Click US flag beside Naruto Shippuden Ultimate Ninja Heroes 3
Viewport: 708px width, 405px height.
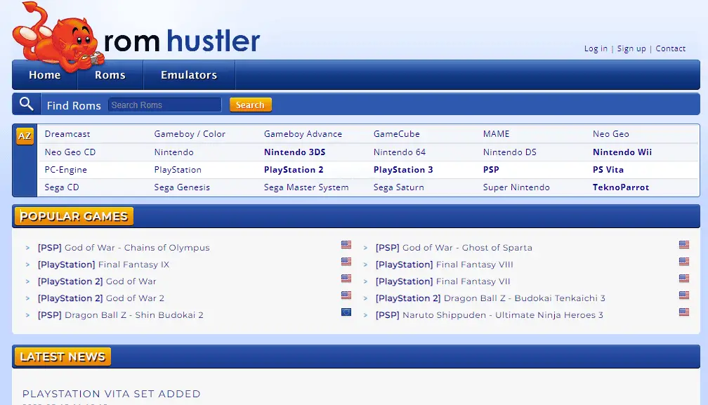tap(684, 312)
